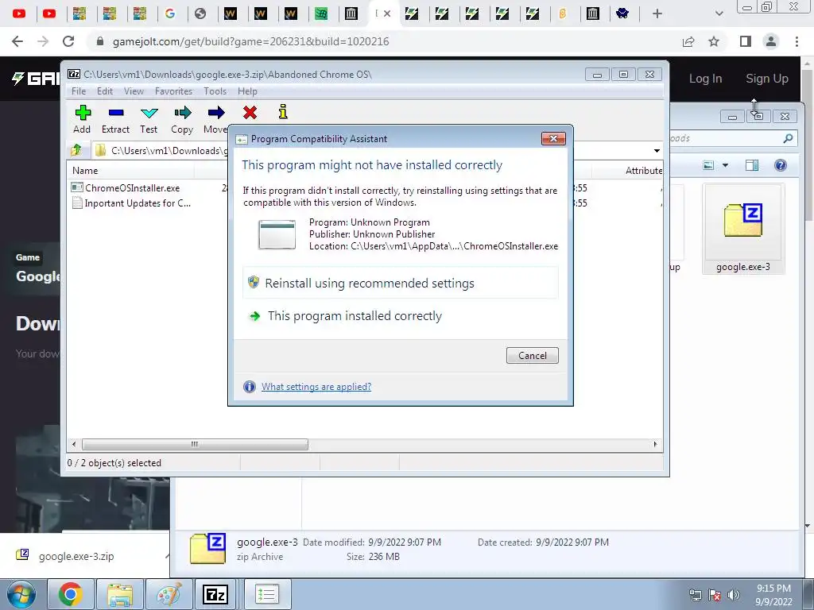
Task: Open google.exe-3.zip in Chrome downloads bar
Action: 76,557
